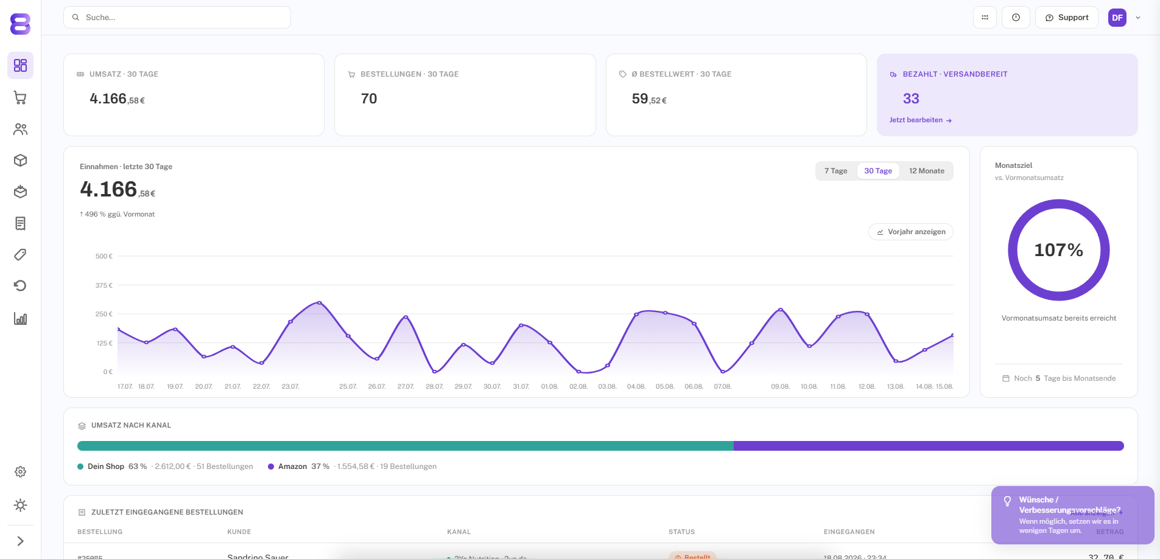The image size is (1160, 559).
Task: Expand the user account dropdown chevron
Action: coord(1138,18)
